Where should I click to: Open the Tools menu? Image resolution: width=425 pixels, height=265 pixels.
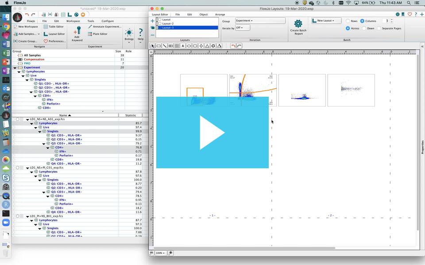click(90, 21)
